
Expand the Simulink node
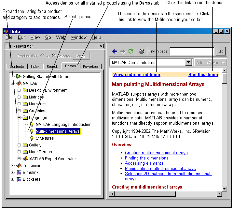(x=13, y=173)
